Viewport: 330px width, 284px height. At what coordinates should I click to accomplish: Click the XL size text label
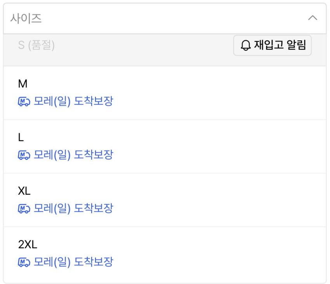click(24, 191)
